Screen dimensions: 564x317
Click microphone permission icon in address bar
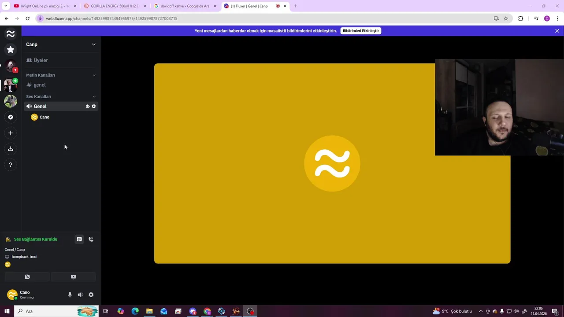(x=40, y=18)
